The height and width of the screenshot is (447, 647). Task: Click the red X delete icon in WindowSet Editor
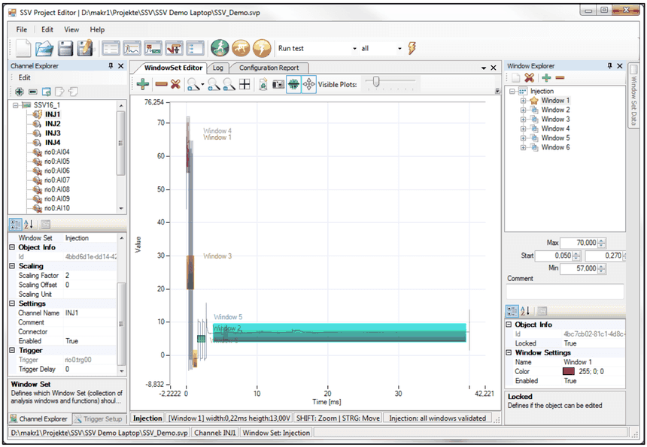(175, 84)
